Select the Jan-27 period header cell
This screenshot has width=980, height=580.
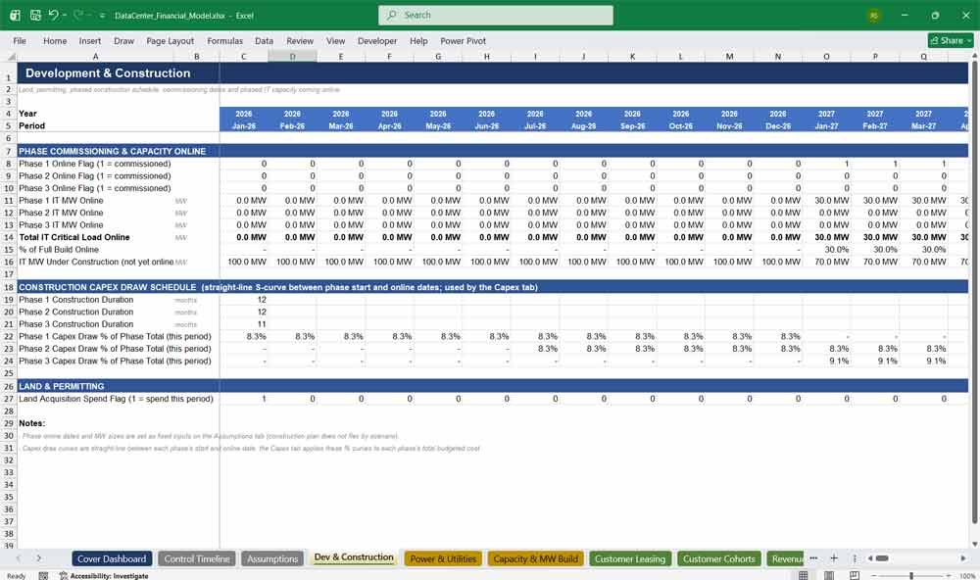(x=826, y=126)
